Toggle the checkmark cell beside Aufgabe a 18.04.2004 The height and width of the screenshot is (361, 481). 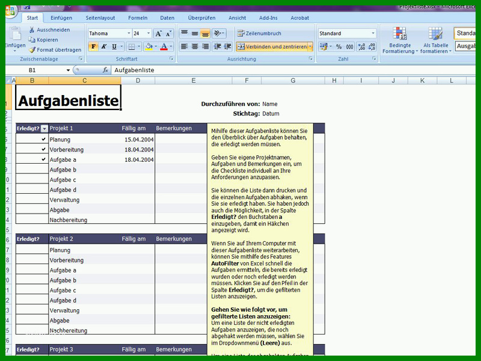tap(32, 159)
